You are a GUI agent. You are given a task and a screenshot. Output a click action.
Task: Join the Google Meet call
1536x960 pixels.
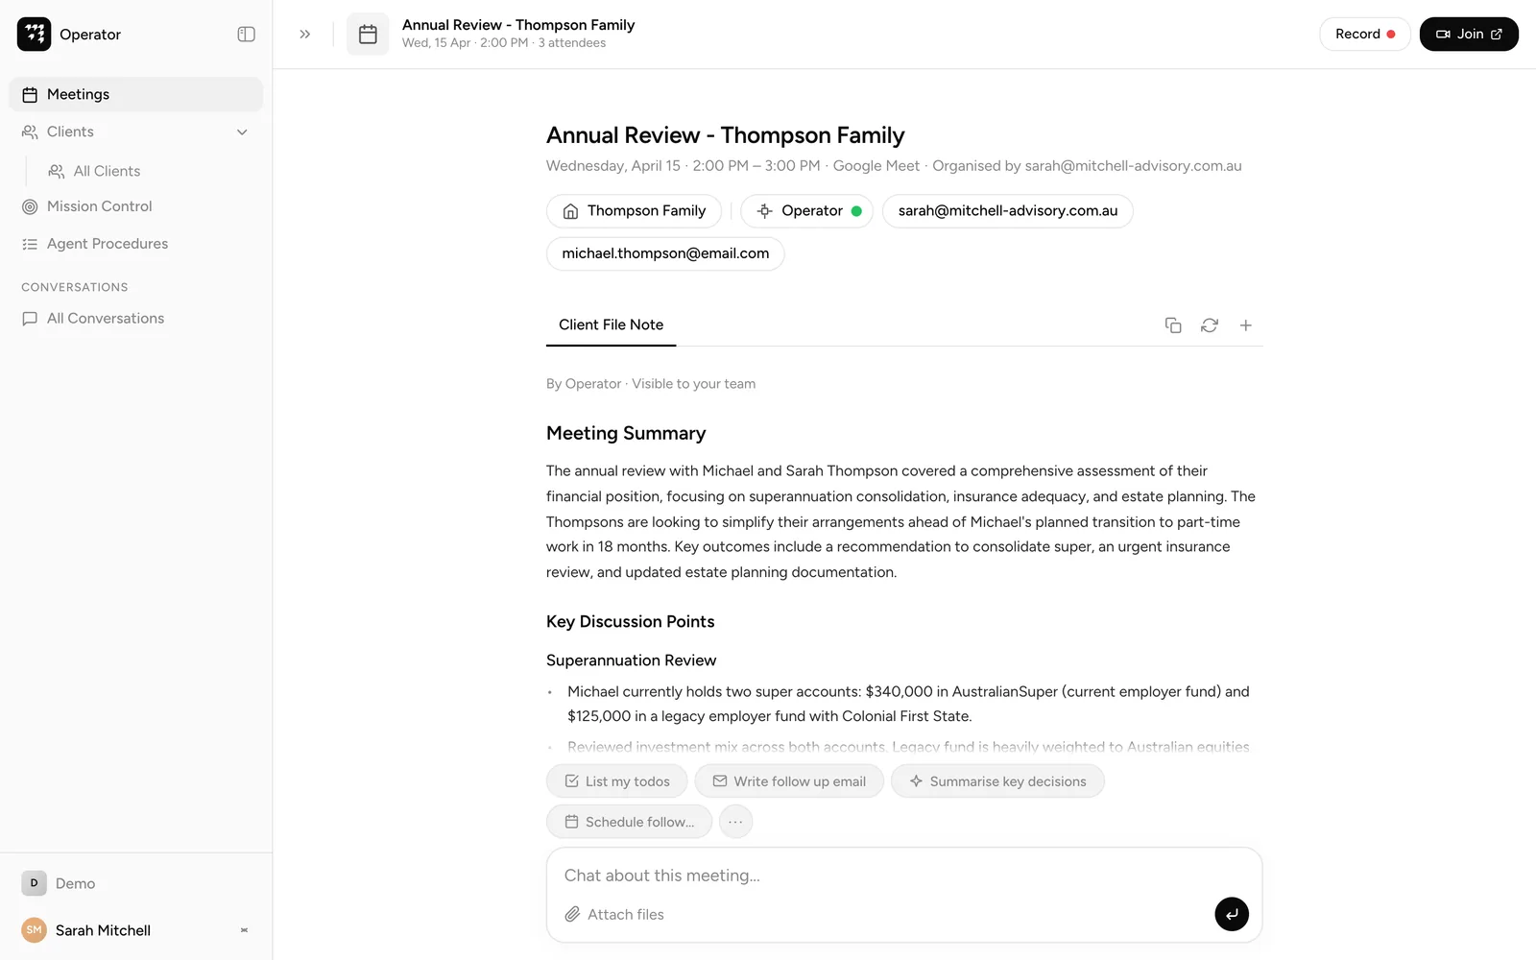1469,35
